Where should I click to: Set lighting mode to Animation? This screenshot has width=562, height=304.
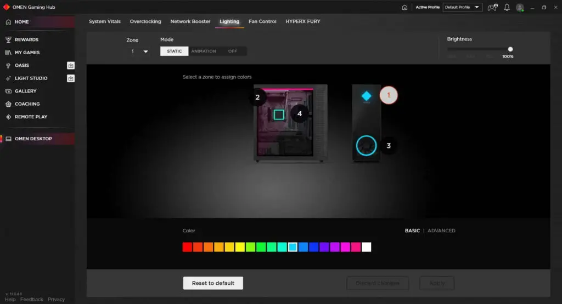pos(204,51)
